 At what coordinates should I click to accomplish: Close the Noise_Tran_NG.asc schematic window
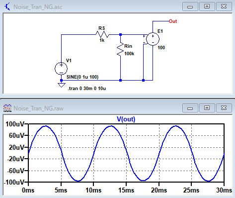(224, 6)
